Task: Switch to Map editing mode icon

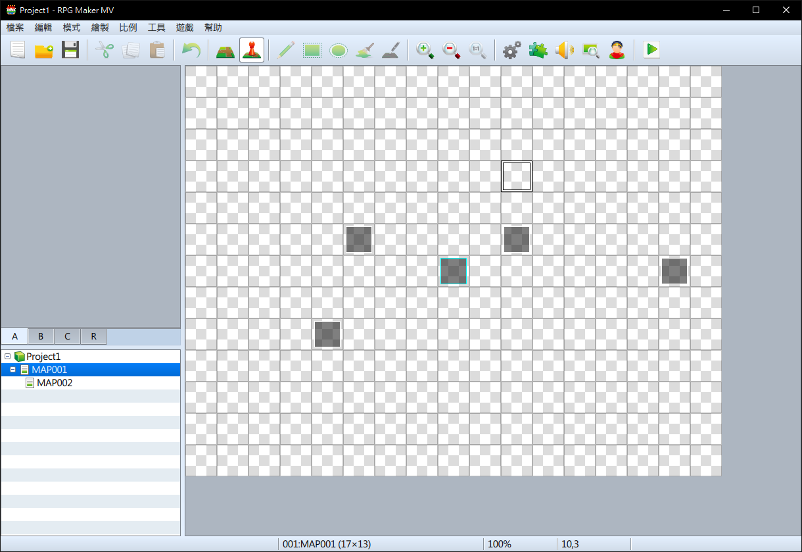Action: tap(225, 50)
